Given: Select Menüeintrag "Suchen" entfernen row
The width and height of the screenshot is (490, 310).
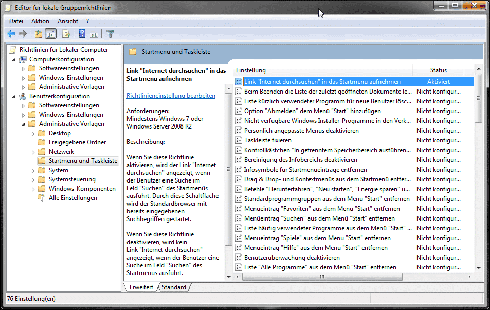Looking at the screenshot, I should click(x=354, y=218).
